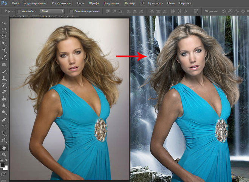Align horizontal centers of layers
The image size is (249, 182).
(x=135, y=11)
